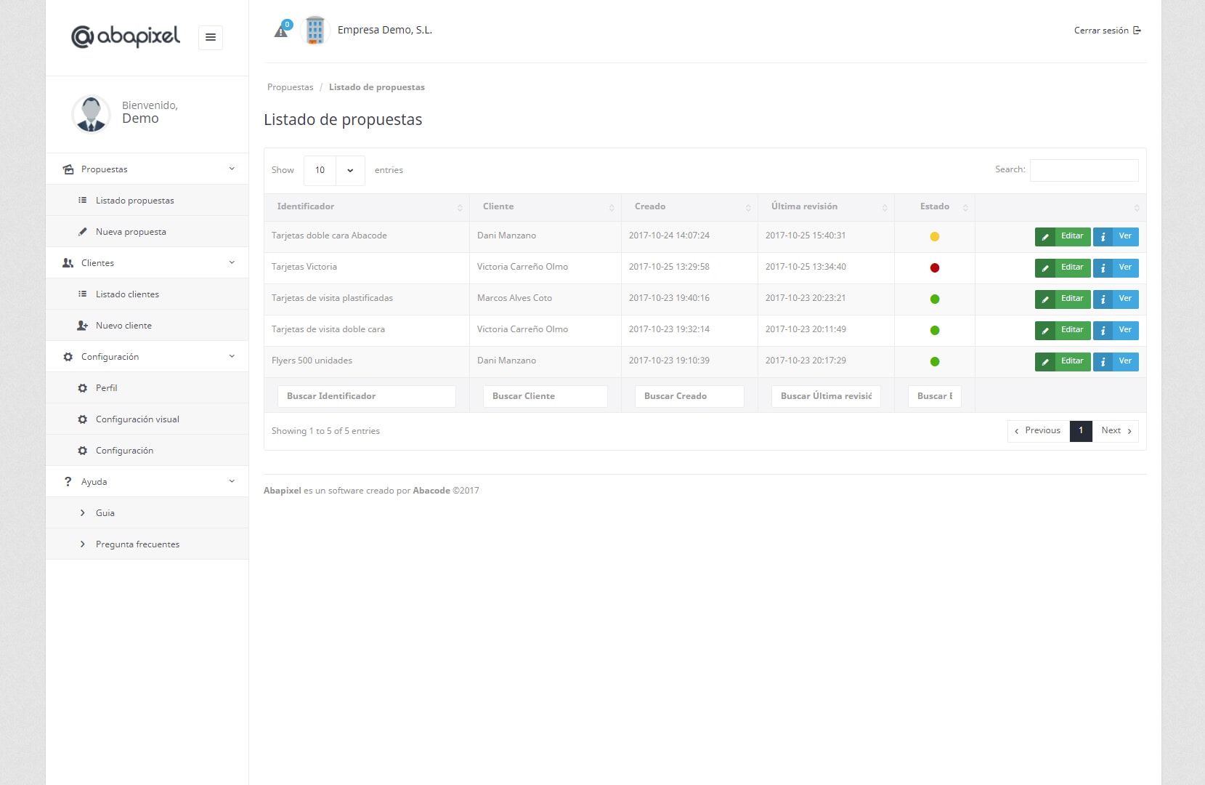The width and height of the screenshot is (1205, 785).
Task: Focus the Buscar Creado filter field
Action: tap(689, 397)
